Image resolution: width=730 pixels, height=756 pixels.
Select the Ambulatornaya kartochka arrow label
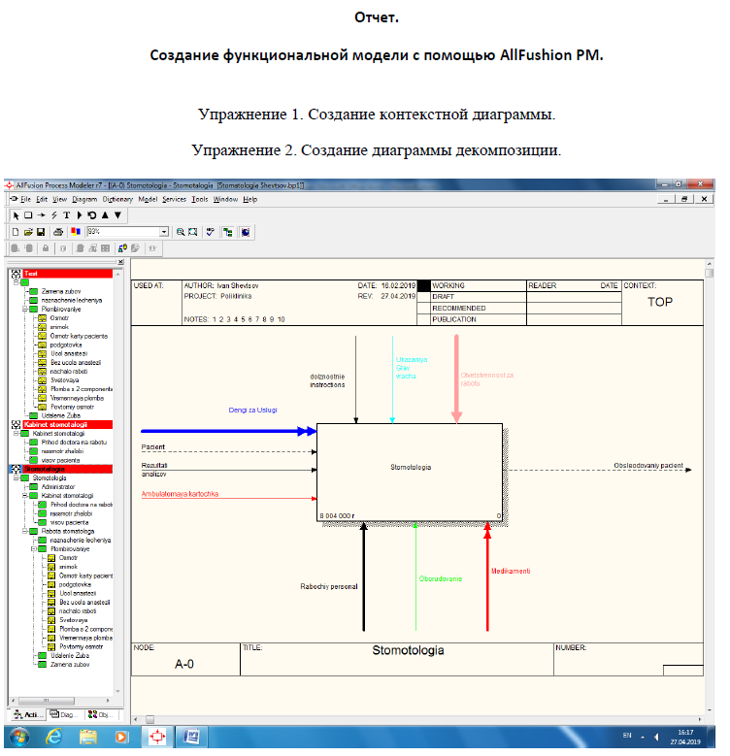point(180,494)
